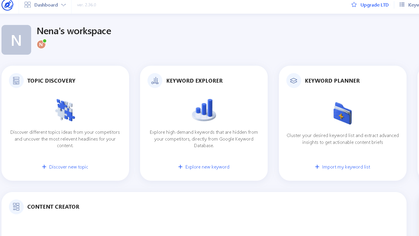Click the plus icon beside Discover new topic
Viewport: 419px width, 236px height.
[44, 167]
